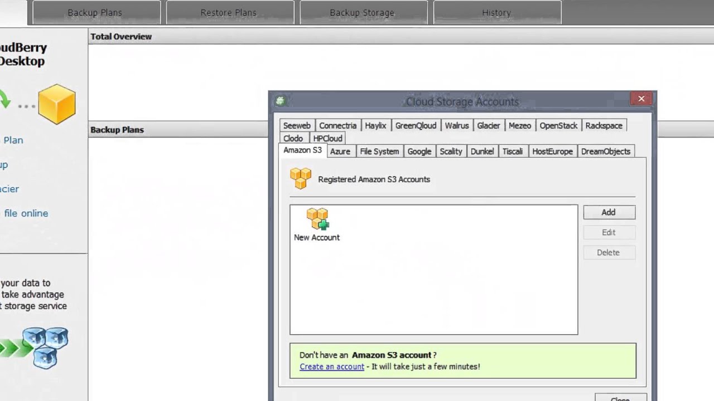Viewport: 714px width, 401px height.
Task: Open the Glacier storage tab
Action: pyautogui.click(x=489, y=125)
